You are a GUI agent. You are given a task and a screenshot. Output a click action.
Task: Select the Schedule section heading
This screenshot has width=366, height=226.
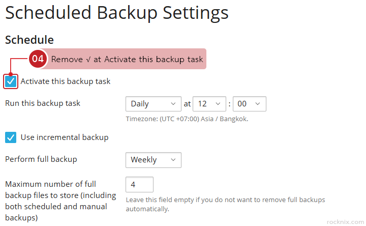29,40
